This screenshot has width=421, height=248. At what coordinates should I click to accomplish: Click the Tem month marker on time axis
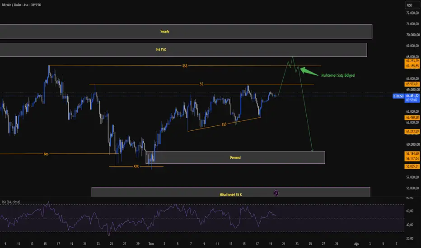151,243
